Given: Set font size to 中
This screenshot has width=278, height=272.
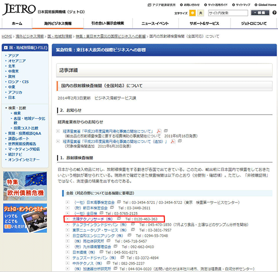Looking at the screenshot, I should pos(192,13).
